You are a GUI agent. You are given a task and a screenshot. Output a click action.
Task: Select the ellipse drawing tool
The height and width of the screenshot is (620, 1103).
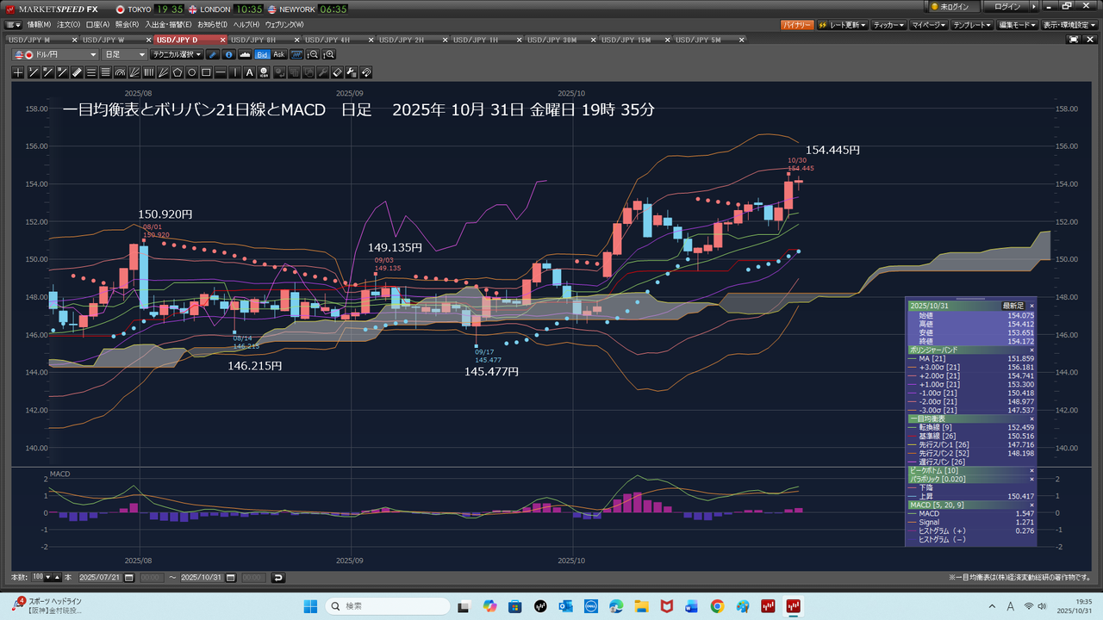[x=192, y=72]
